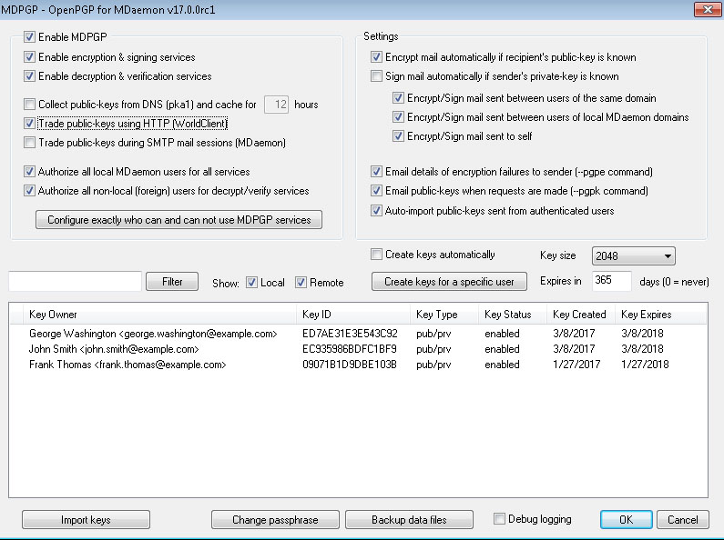Turn on Debug logging
The height and width of the screenshot is (540, 724).
pos(499,519)
